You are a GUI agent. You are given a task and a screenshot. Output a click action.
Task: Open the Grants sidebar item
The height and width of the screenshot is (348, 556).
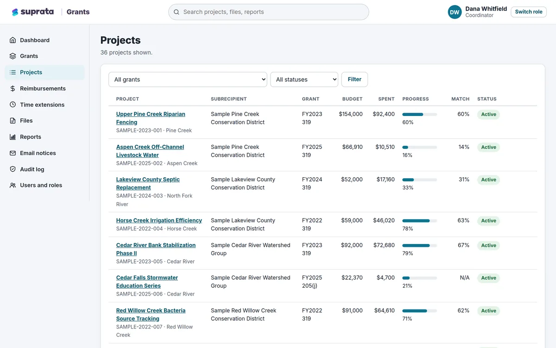point(44,56)
